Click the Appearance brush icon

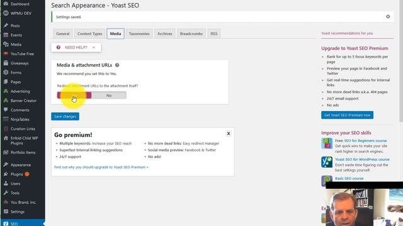[6, 164]
